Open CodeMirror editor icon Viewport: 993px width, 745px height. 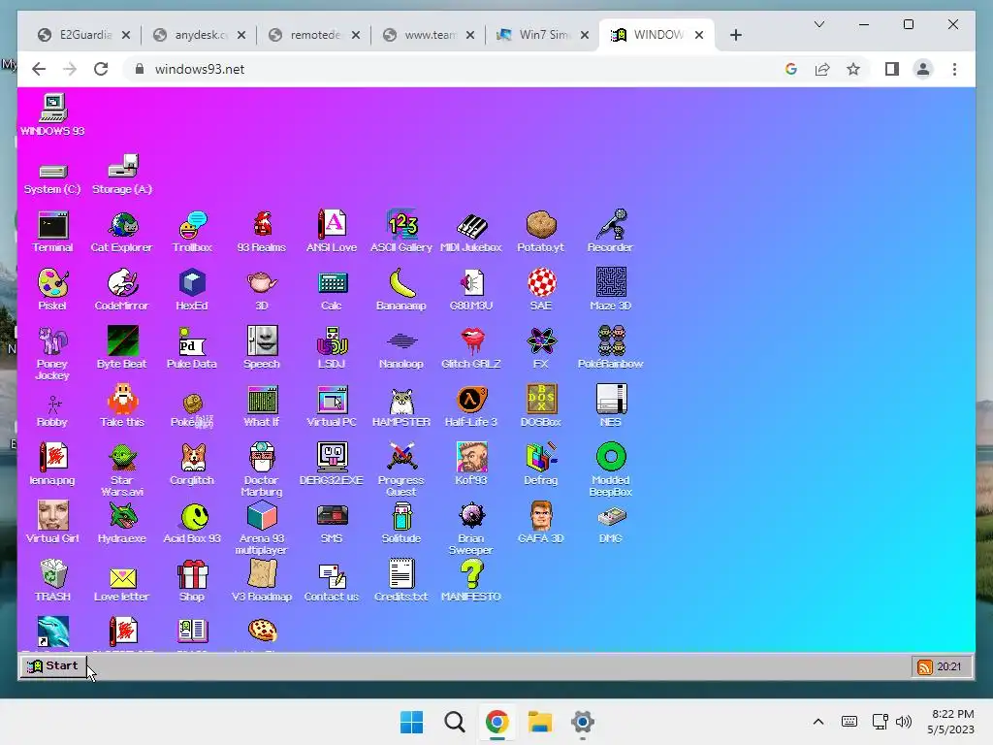coord(121,290)
